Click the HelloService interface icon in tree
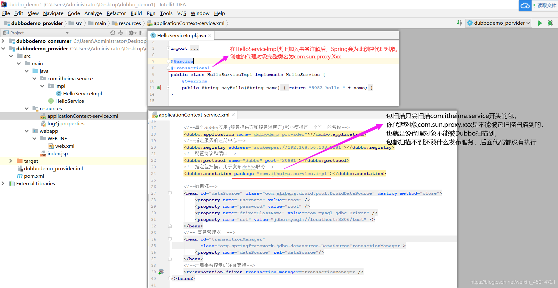Image resolution: width=558 pixels, height=288 pixels. tap(51, 101)
